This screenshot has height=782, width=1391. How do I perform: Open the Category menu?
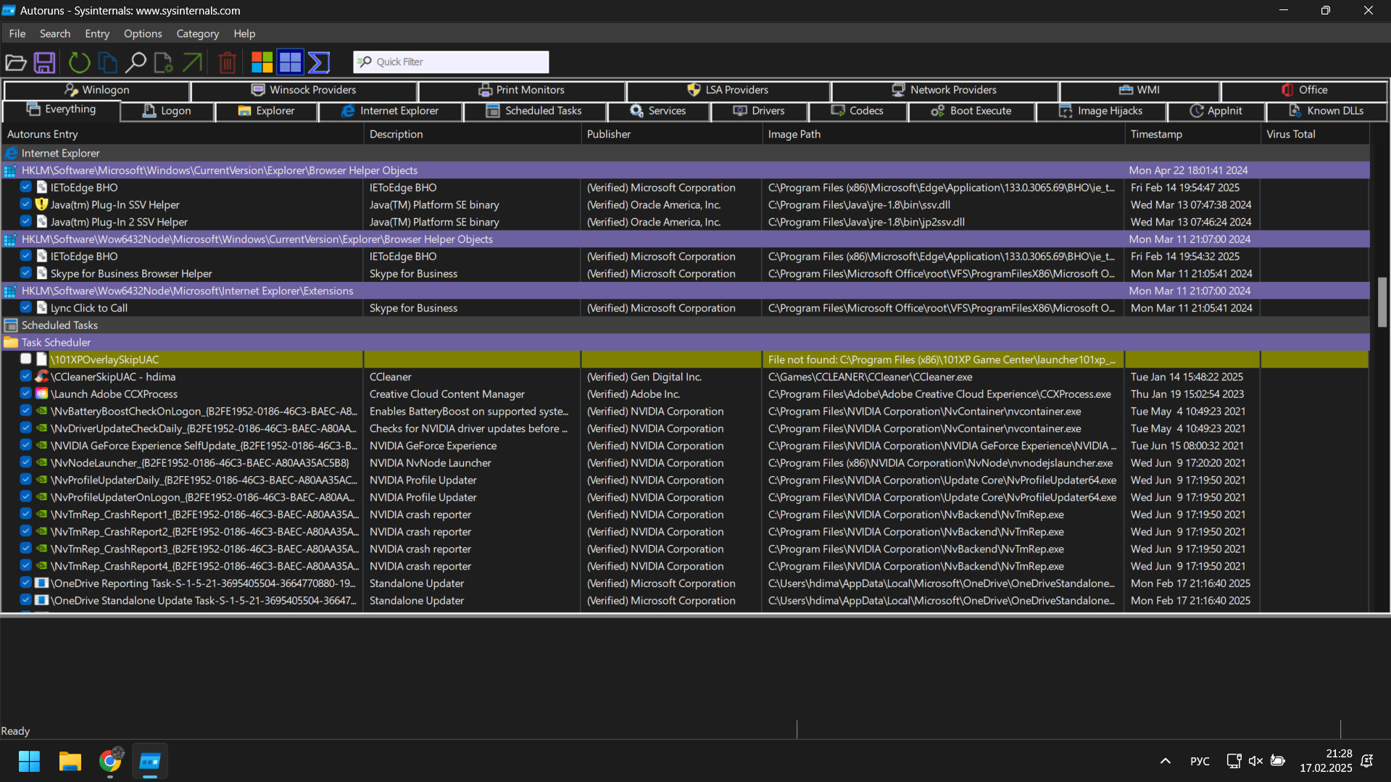click(197, 33)
